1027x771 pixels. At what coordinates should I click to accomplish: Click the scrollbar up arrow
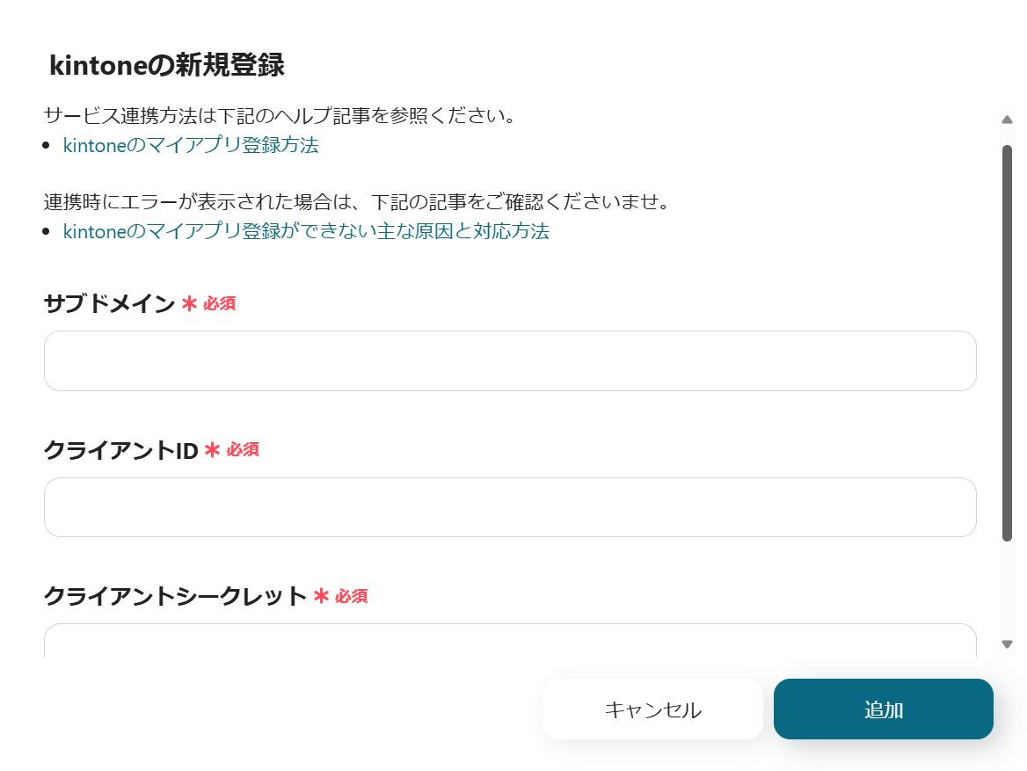click(1008, 120)
